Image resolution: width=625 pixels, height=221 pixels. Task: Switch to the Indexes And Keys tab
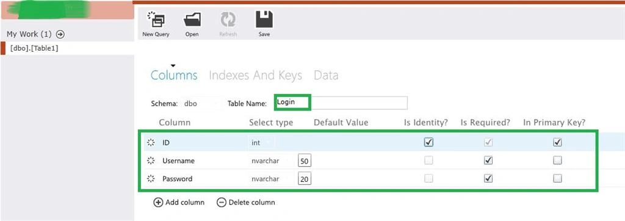(x=256, y=75)
